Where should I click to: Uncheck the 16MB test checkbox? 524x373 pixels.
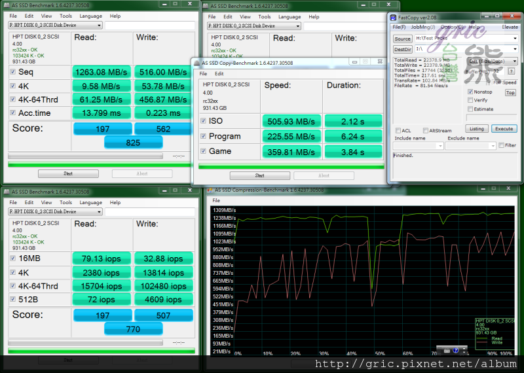13,258
